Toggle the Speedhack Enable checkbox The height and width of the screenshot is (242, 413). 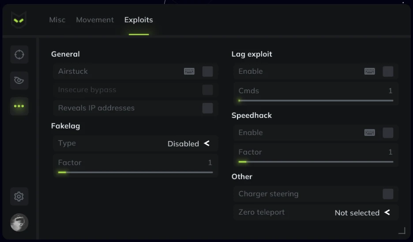tap(388, 132)
